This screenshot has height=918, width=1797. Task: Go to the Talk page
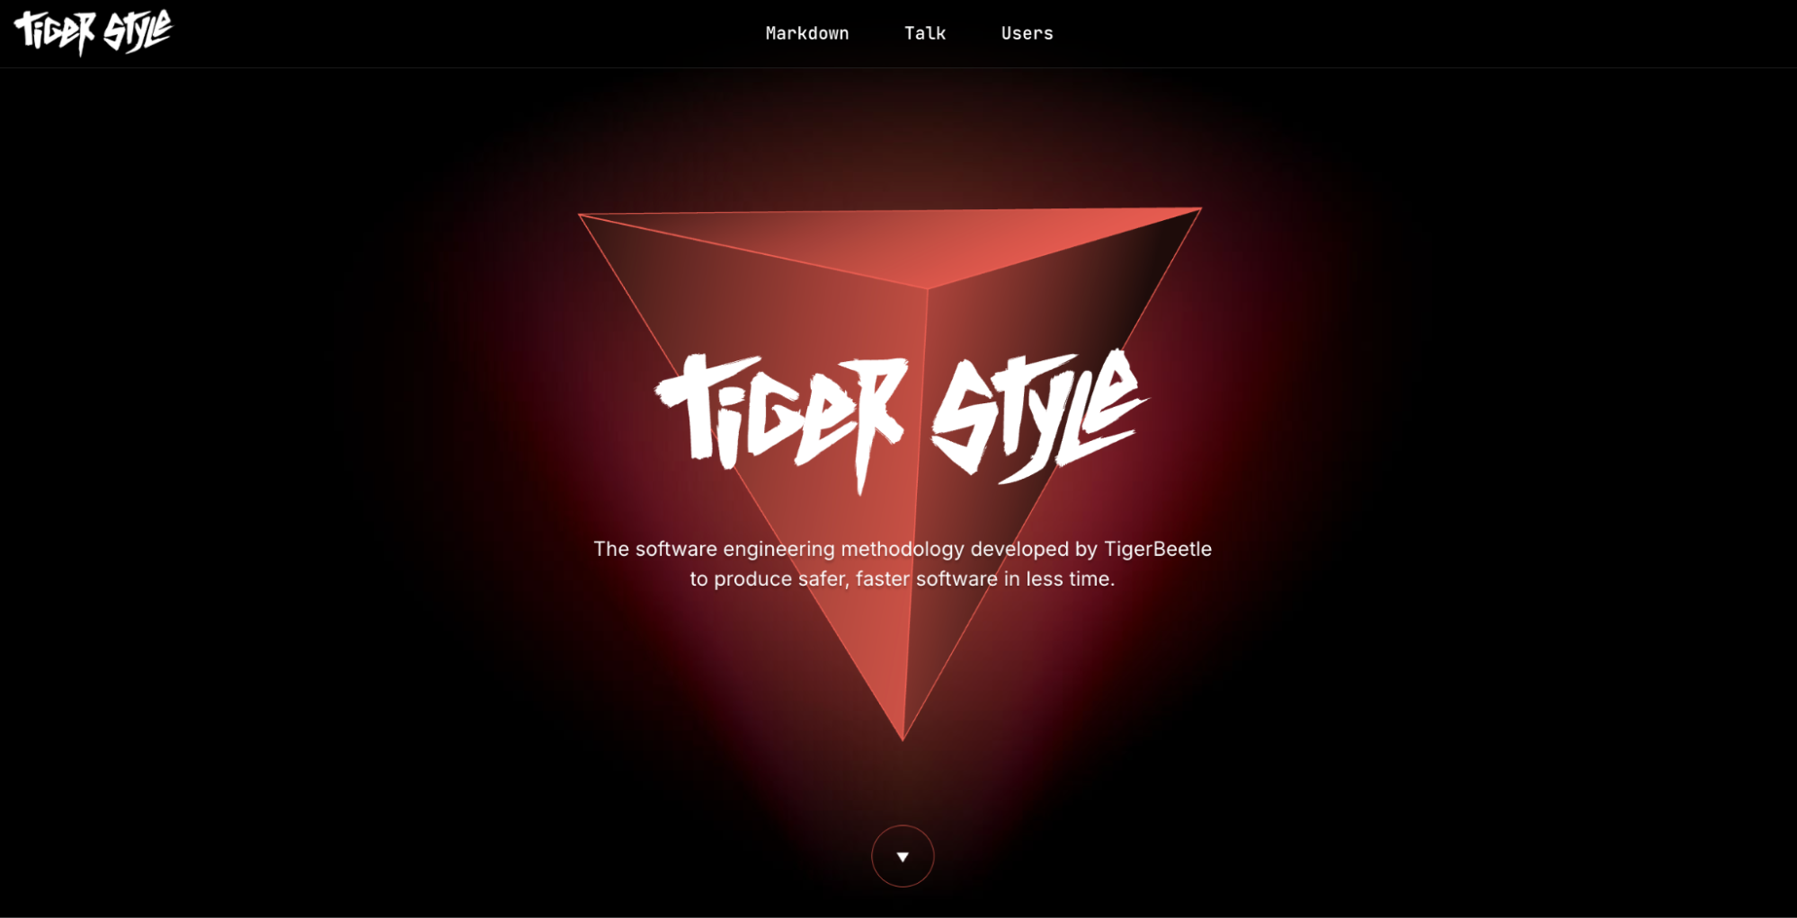(925, 33)
